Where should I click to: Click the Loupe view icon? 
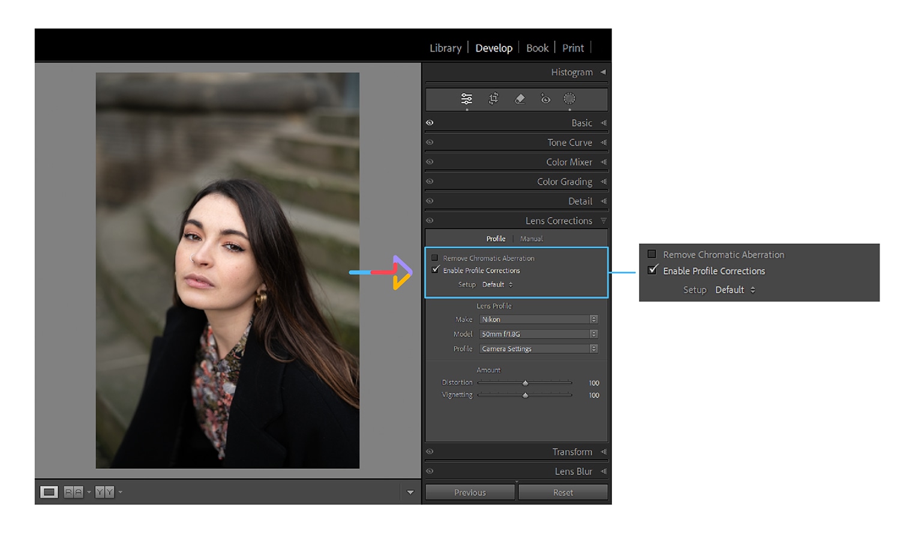tap(49, 492)
